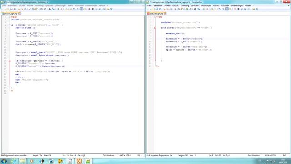
Task: Click Save icon in private-folder Notepad++ window
Action: coord(11,9)
